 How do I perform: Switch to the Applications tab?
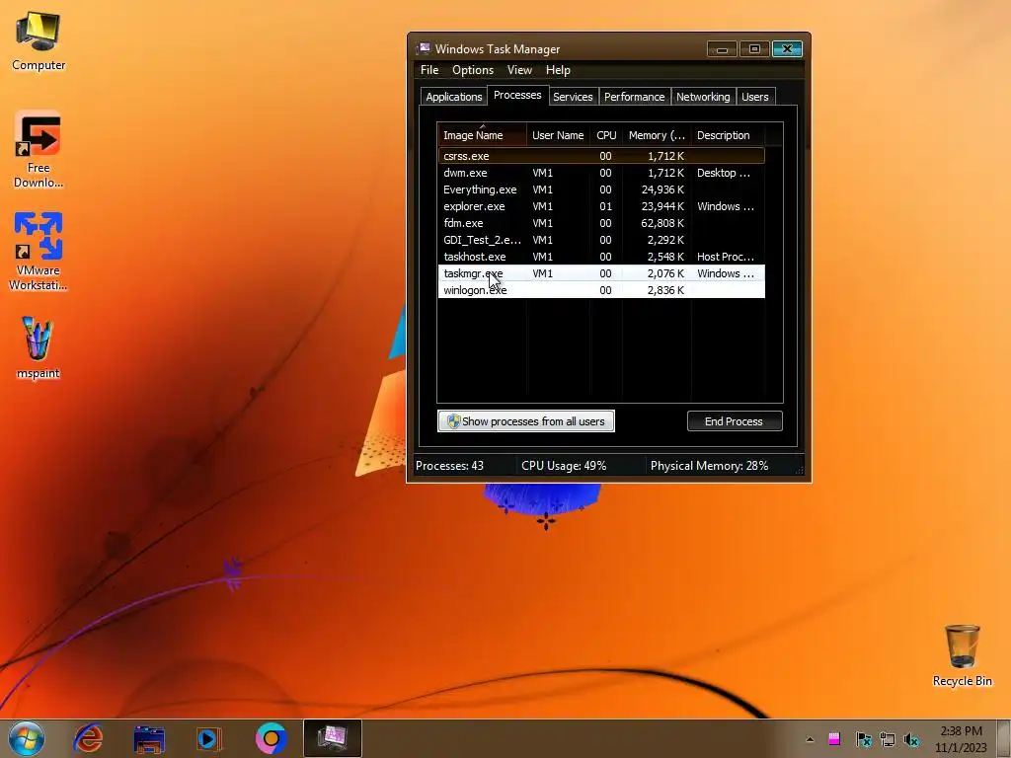tap(454, 97)
